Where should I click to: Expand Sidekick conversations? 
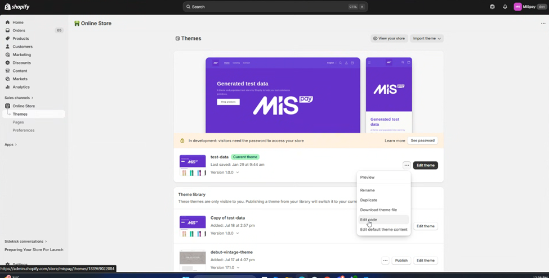tap(25, 241)
